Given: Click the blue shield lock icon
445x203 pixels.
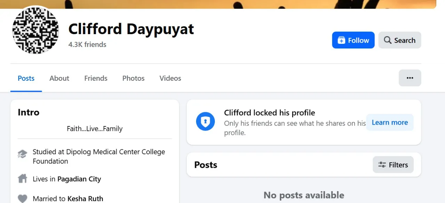Looking at the screenshot, I should pos(205,122).
